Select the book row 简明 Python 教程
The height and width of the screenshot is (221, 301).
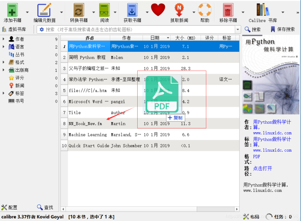pyautogui.click(x=154, y=57)
